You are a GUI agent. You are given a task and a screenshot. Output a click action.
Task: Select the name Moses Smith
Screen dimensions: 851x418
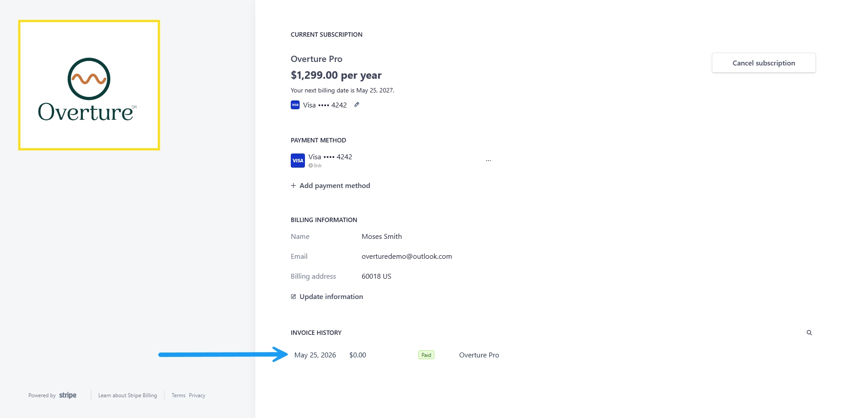(382, 236)
